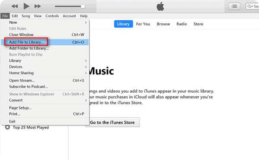Switch to the For You tab

[x=143, y=24]
